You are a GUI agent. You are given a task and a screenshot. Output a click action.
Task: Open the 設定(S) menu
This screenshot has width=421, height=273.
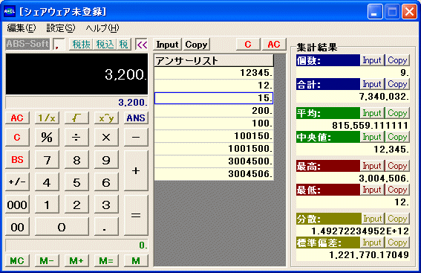coord(61,28)
